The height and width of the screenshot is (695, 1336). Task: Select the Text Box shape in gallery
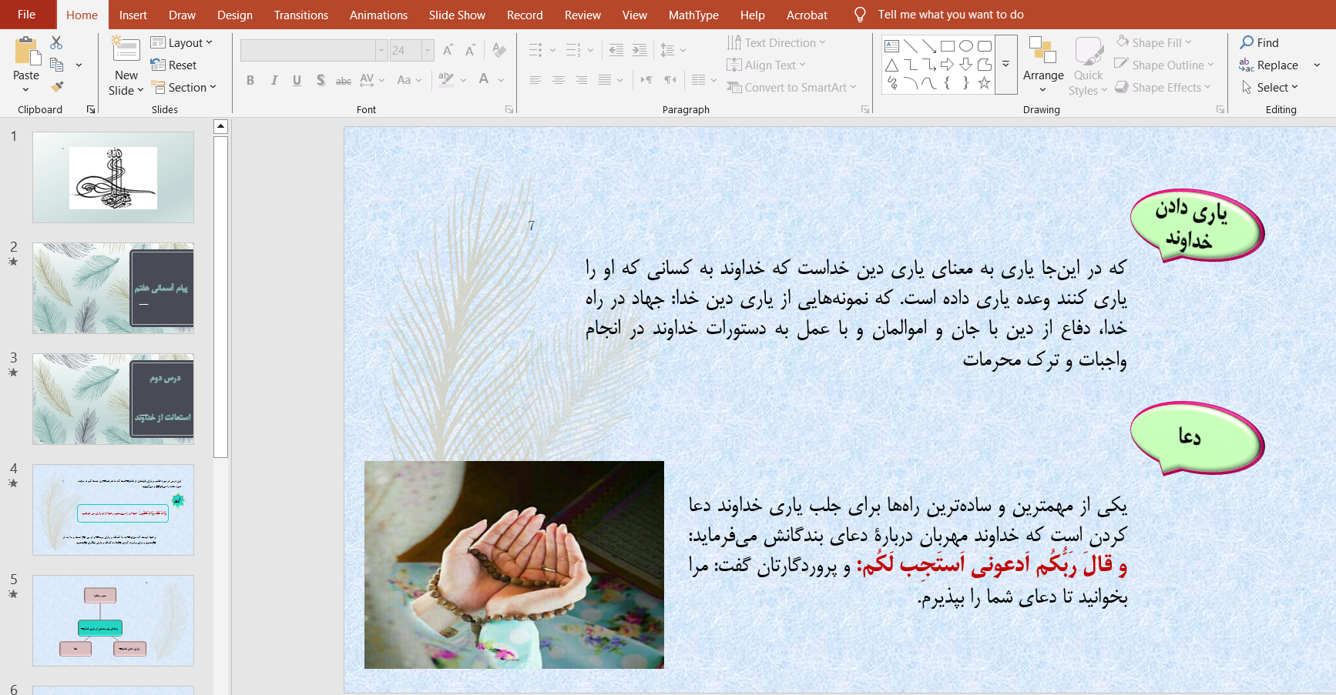891,46
